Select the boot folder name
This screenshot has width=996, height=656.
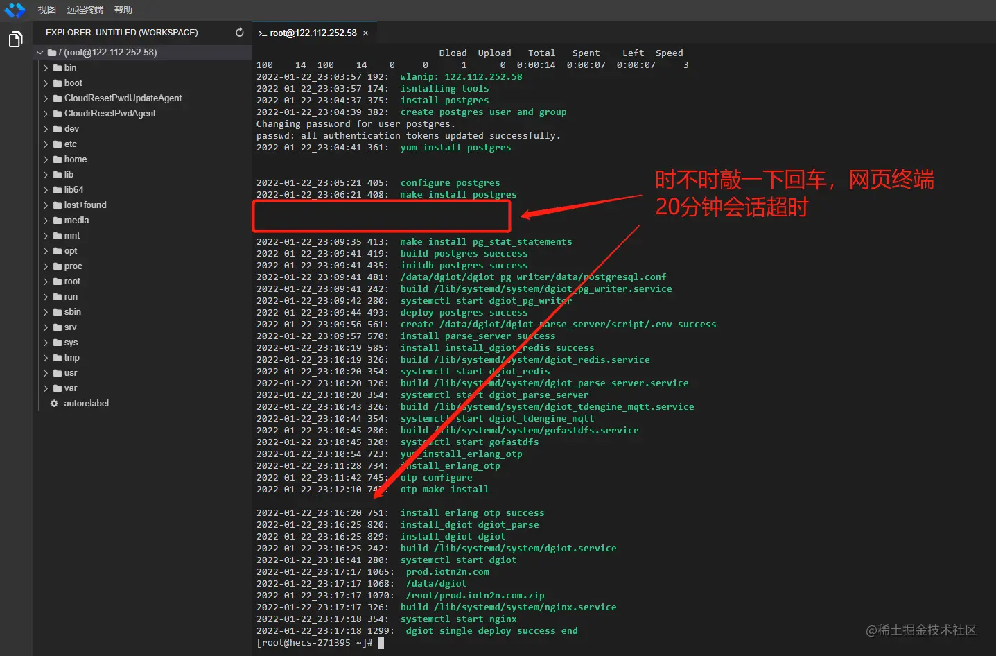(x=73, y=83)
